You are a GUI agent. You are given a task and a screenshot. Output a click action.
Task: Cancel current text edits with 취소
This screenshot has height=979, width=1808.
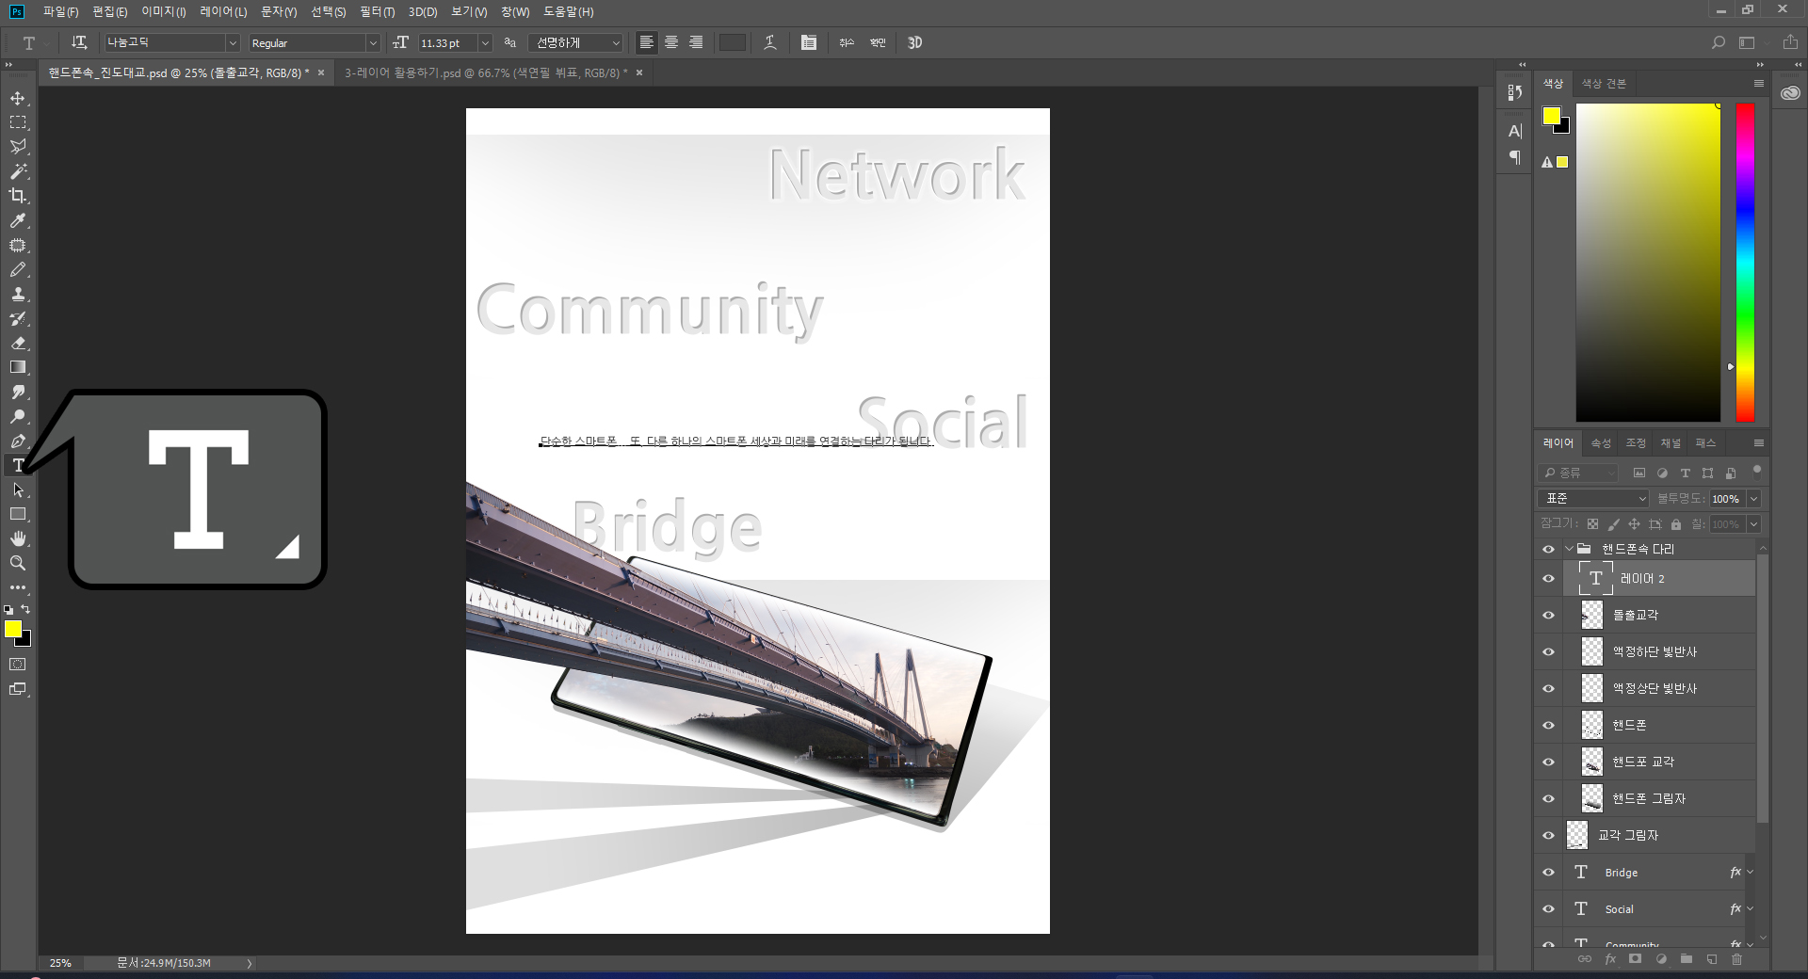click(x=847, y=42)
